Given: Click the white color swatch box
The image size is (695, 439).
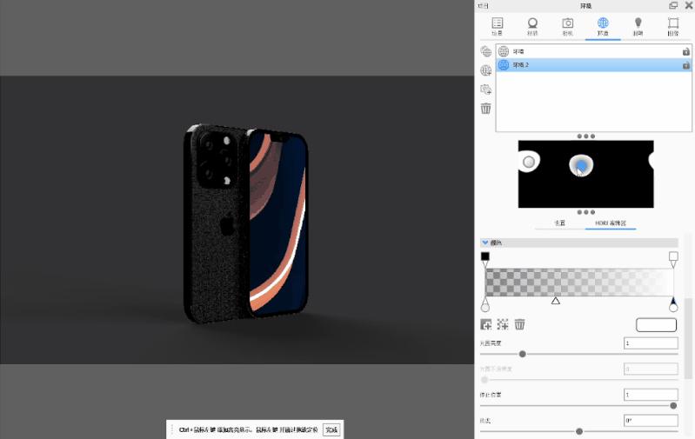Looking at the screenshot, I should click(656, 324).
